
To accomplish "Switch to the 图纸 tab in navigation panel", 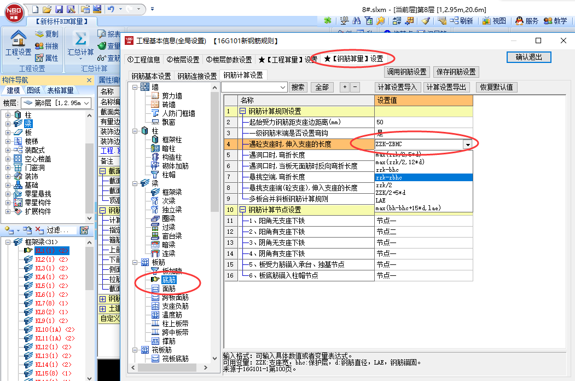I will 34,90.
